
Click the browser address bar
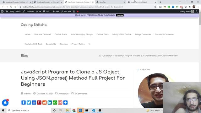(87, 7)
